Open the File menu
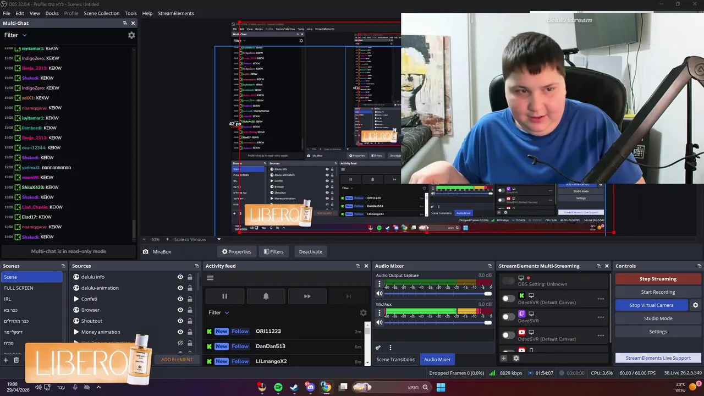 coord(7,13)
